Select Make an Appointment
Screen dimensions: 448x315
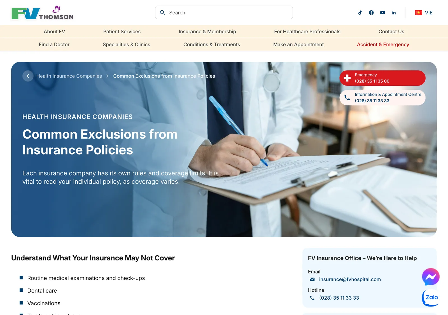(298, 45)
